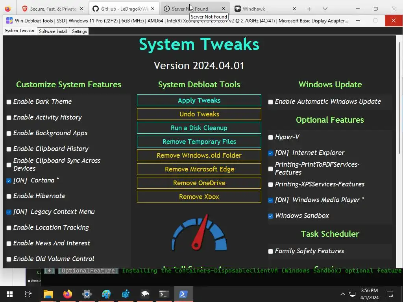Open the PowerShell icon in the taskbar
Viewport: 403px width, 302px height.
(x=183, y=294)
